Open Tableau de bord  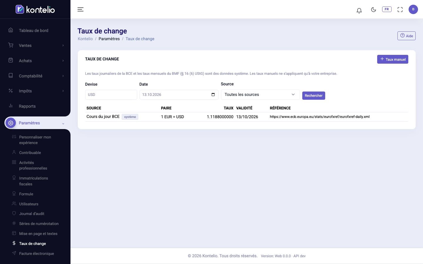point(35,30)
